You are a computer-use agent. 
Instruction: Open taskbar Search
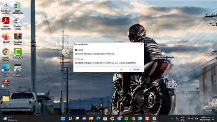pos(70,119)
